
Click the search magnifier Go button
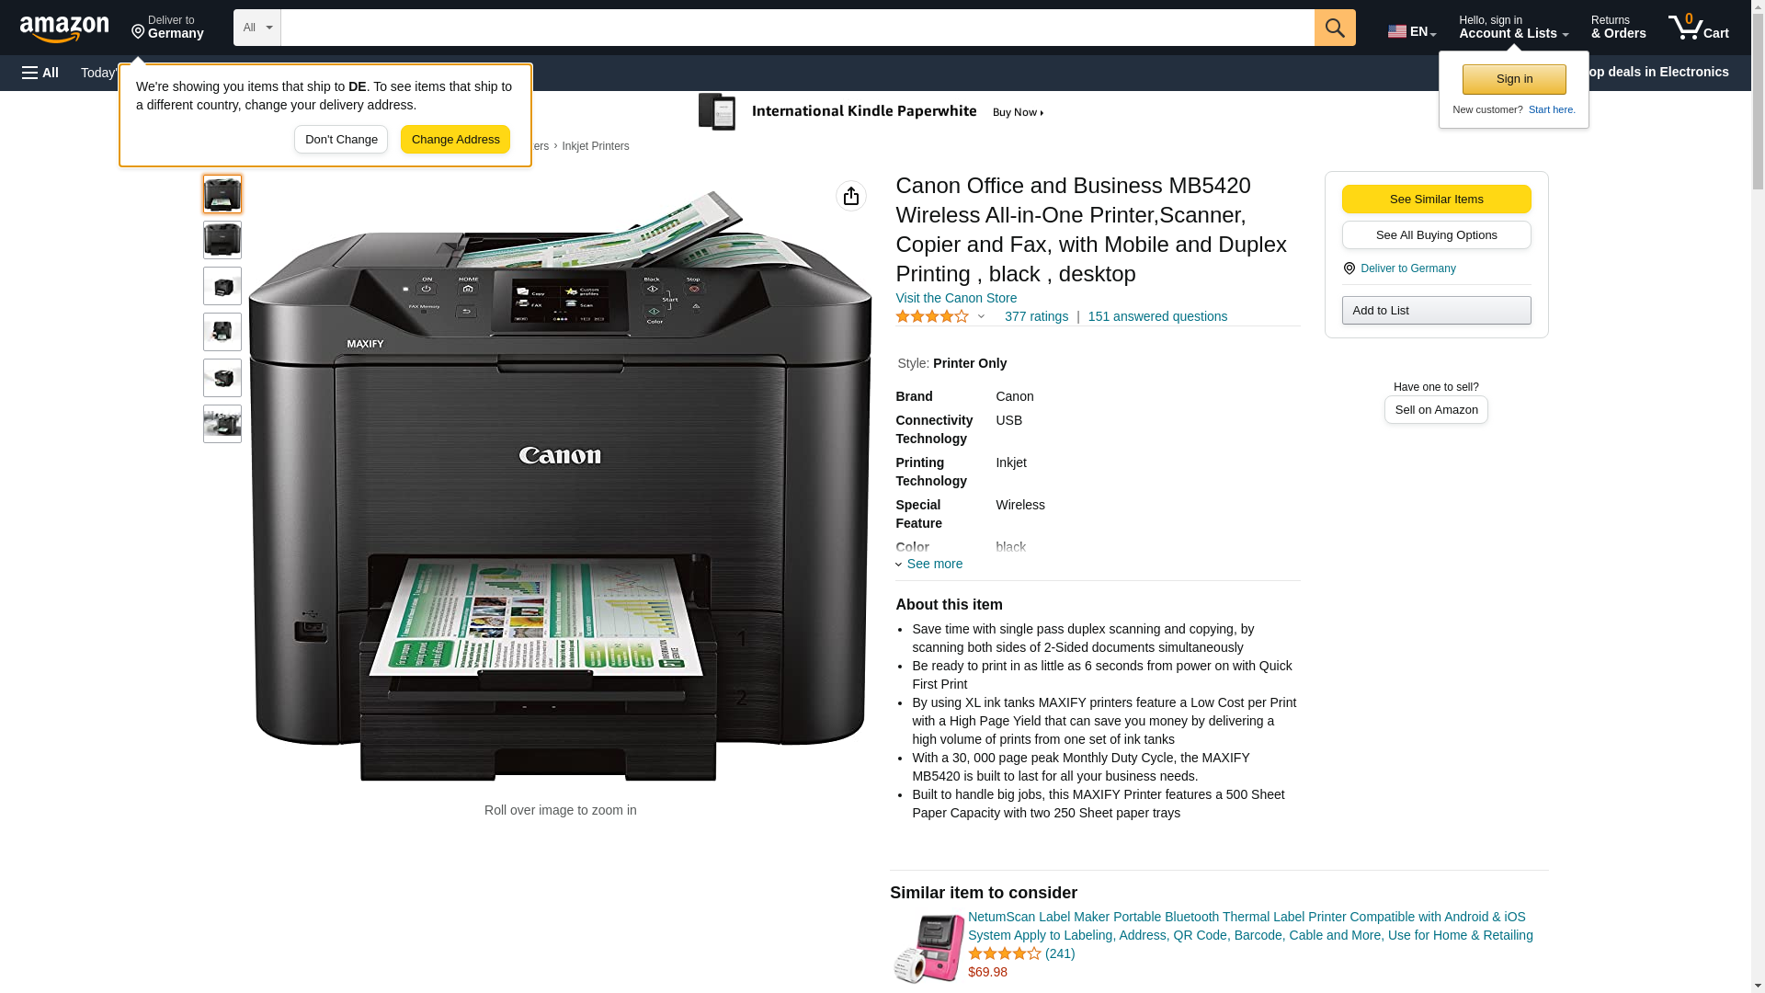click(1335, 28)
